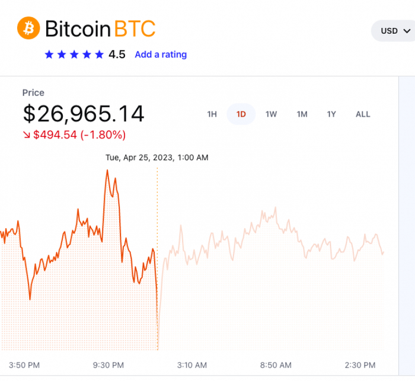The height and width of the screenshot is (381, 415).
Task: Click the orange Bitcoin logo icon
Action: 28,28
